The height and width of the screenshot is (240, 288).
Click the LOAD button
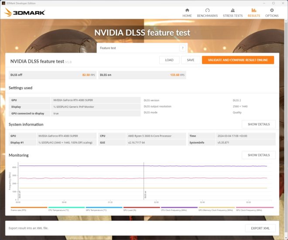pyautogui.click(x=169, y=60)
